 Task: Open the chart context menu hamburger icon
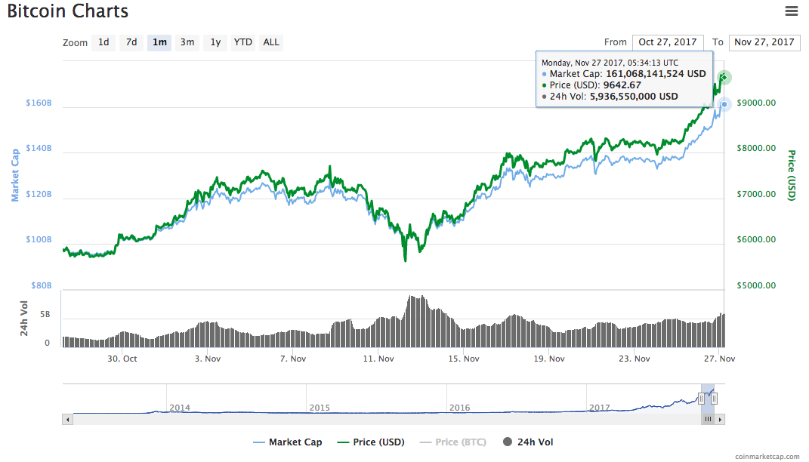[x=792, y=11]
